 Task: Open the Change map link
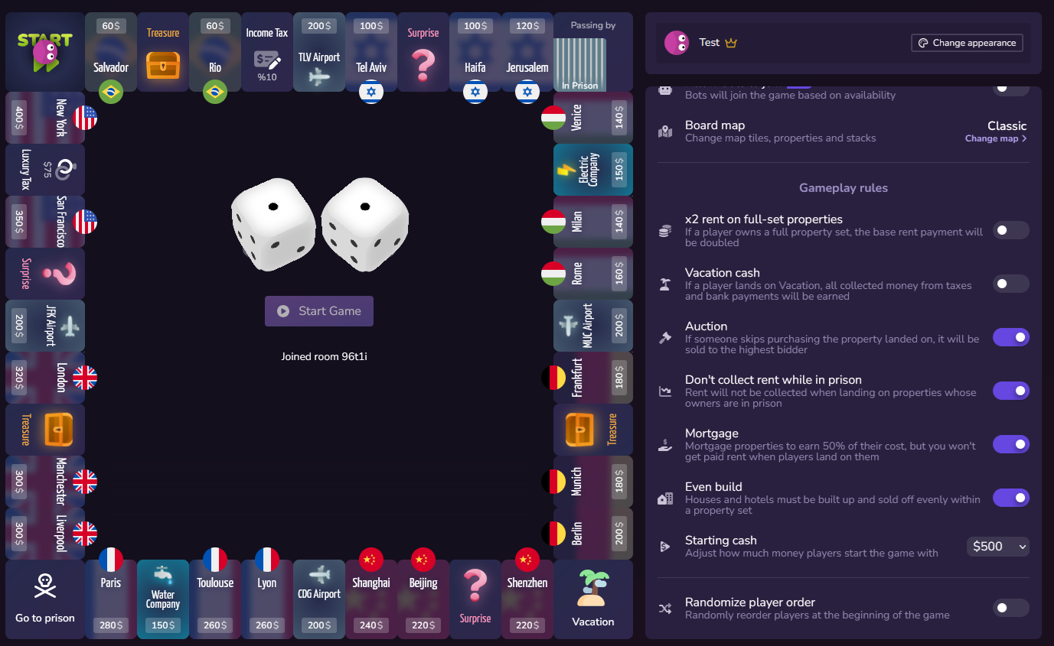(996, 138)
